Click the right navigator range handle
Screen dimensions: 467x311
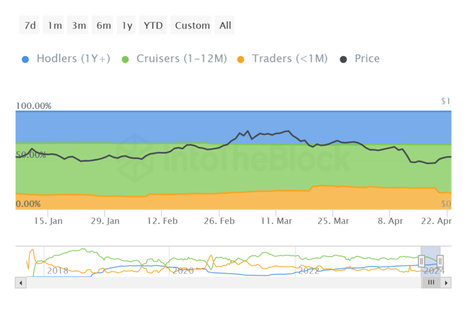pyautogui.click(x=440, y=261)
